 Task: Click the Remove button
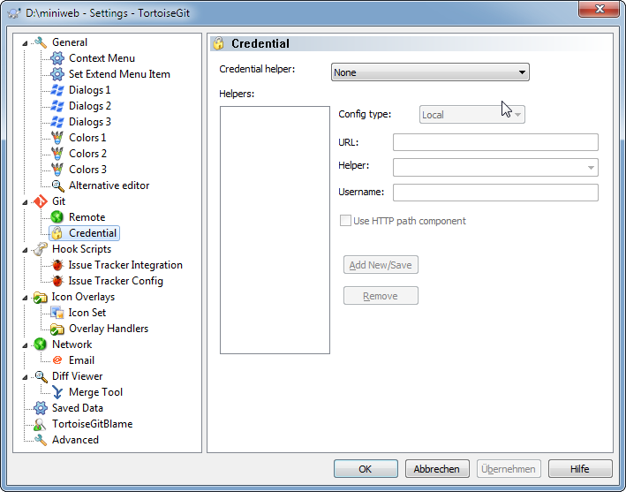click(381, 296)
